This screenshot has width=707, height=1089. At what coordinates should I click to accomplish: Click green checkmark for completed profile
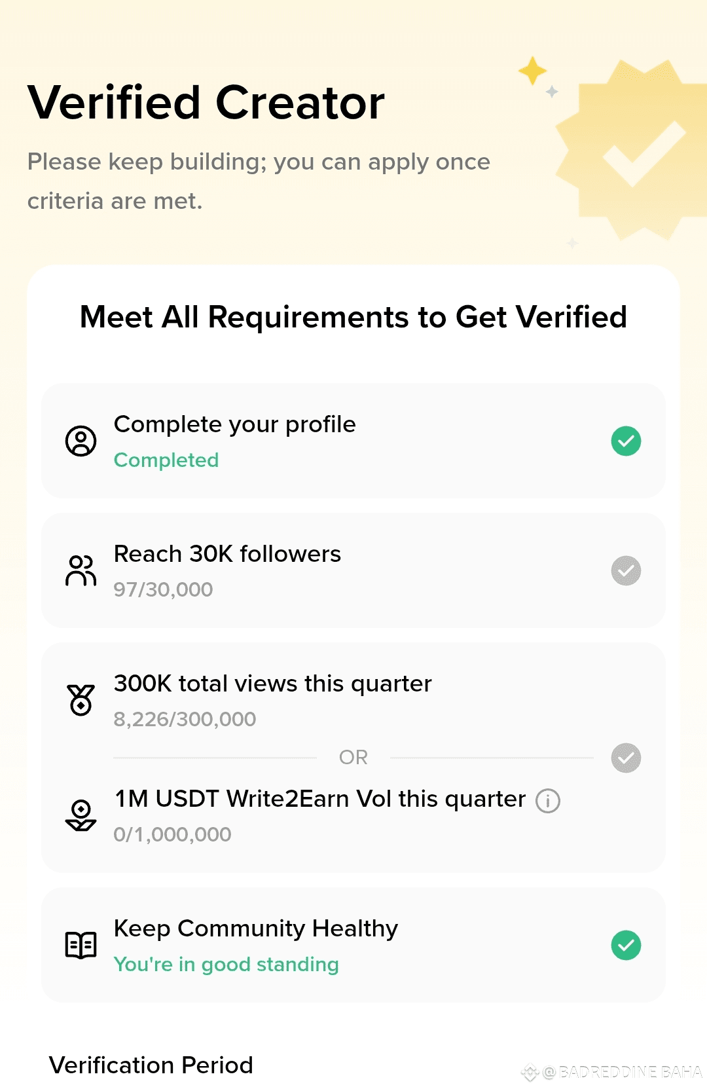click(626, 441)
